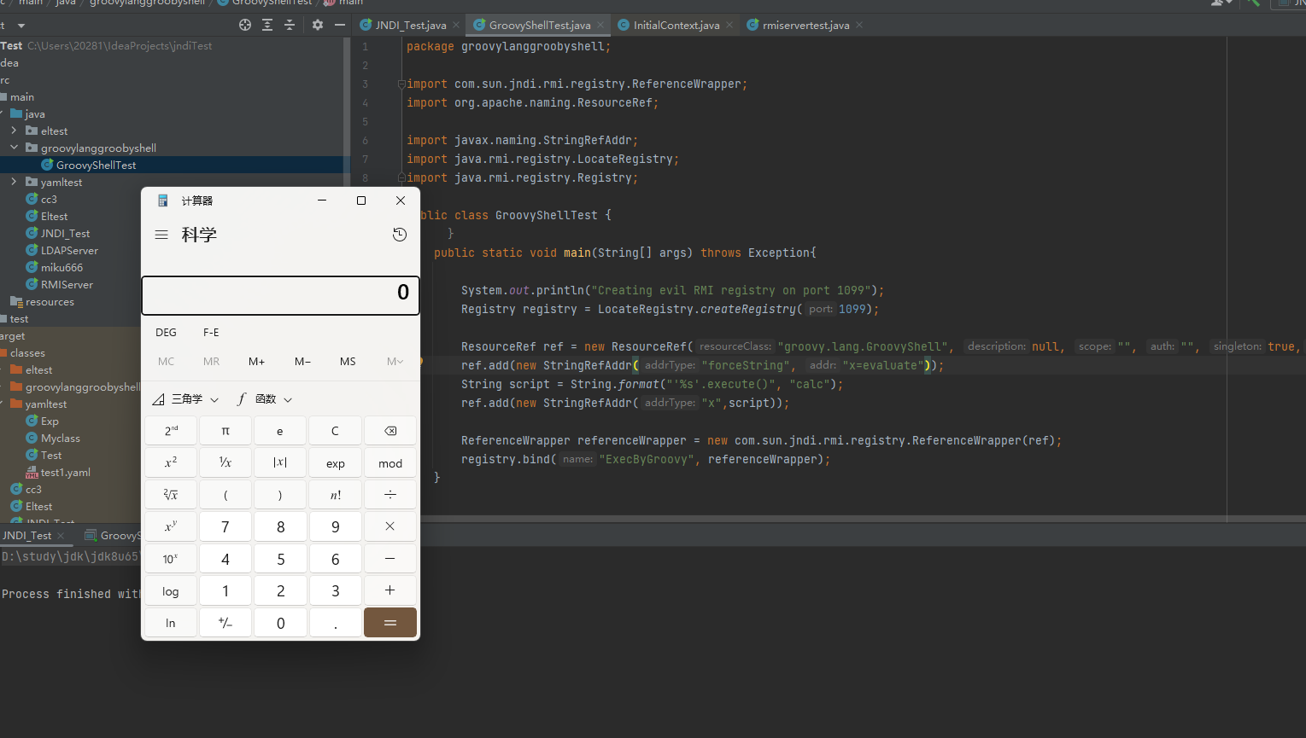Click the decimal point key
The image size is (1306, 738).
(336, 623)
